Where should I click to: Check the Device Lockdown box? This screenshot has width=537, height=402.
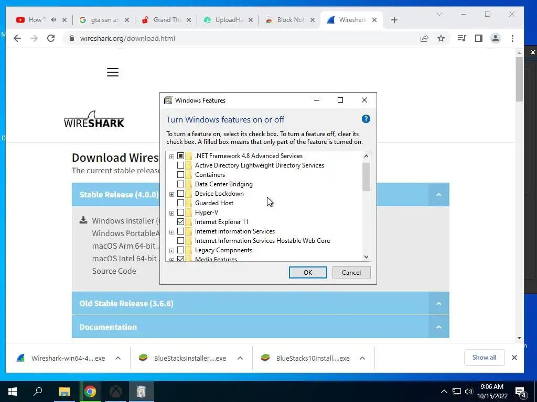[180, 194]
